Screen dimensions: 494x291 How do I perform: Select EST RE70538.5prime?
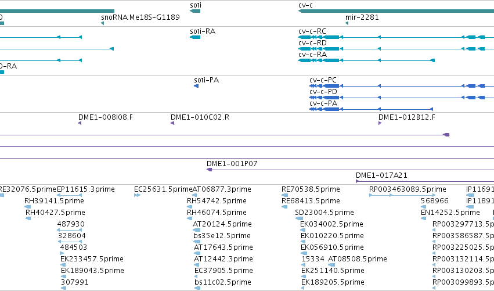pyautogui.click(x=311, y=189)
